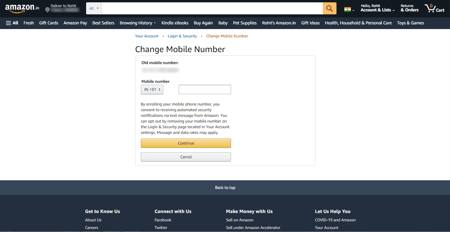Image resolution: width=450 pixels, height=232 pixels.
Task: Open the IN +91 country code selector
Action: (x=152, y=89)
